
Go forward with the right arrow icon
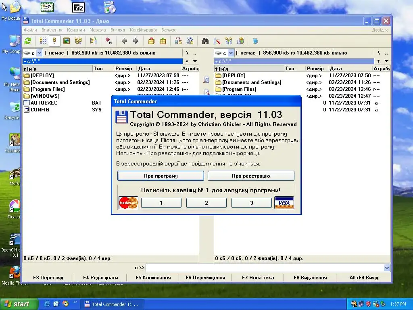click(136, 41)
